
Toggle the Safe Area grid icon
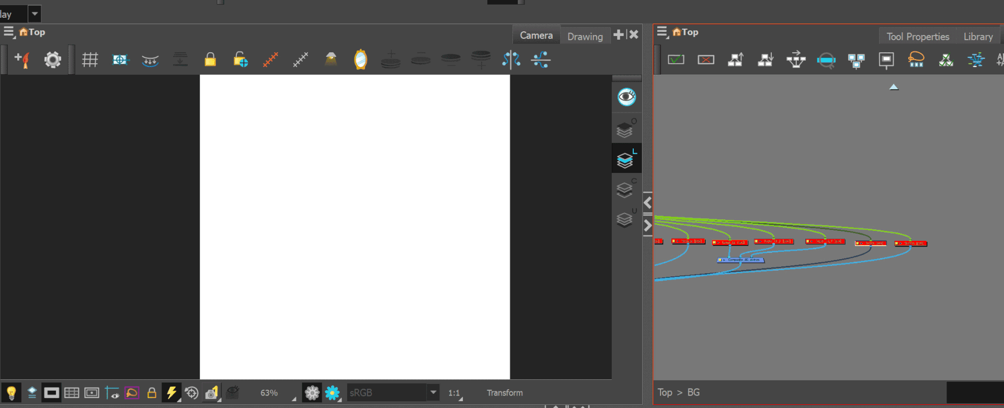(72, 393)
